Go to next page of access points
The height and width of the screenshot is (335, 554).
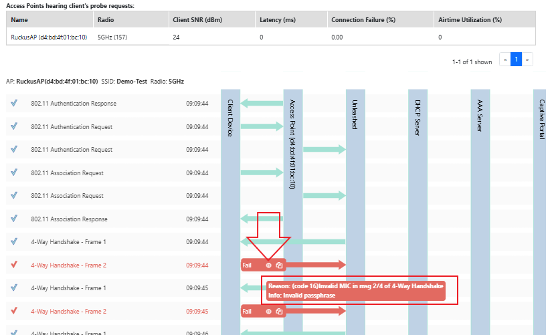click(527, 60)
